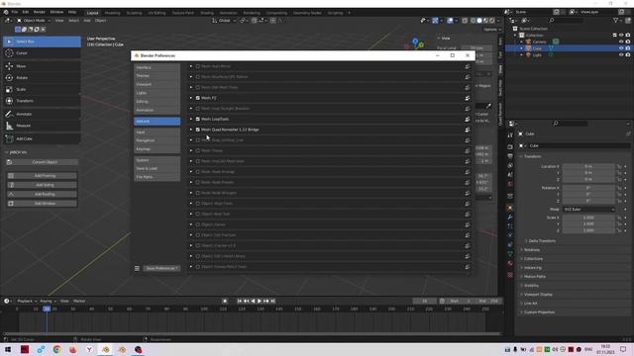The image size is (634, 356).
Task: Open the Object properties orange square tab
Action: pos(510,208)
